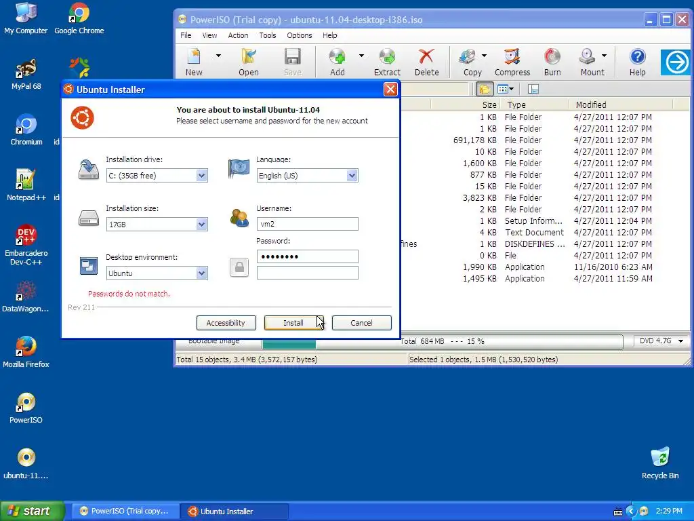
Task: Open the Copy button dropdown arrow
Action: [484, 56]
